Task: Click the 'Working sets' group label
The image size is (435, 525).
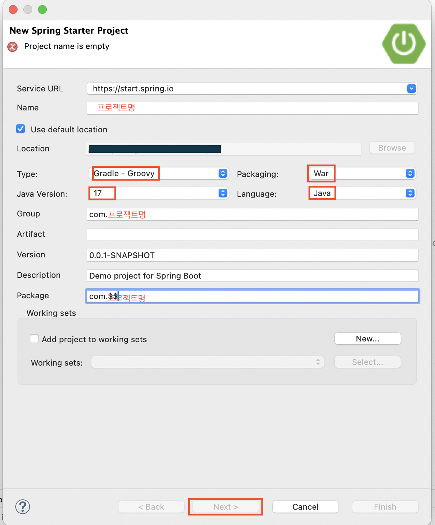Action: [51, 313]
